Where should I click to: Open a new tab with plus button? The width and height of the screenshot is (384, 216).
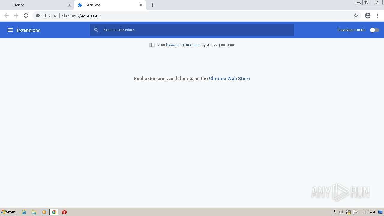tap(153, 5)
